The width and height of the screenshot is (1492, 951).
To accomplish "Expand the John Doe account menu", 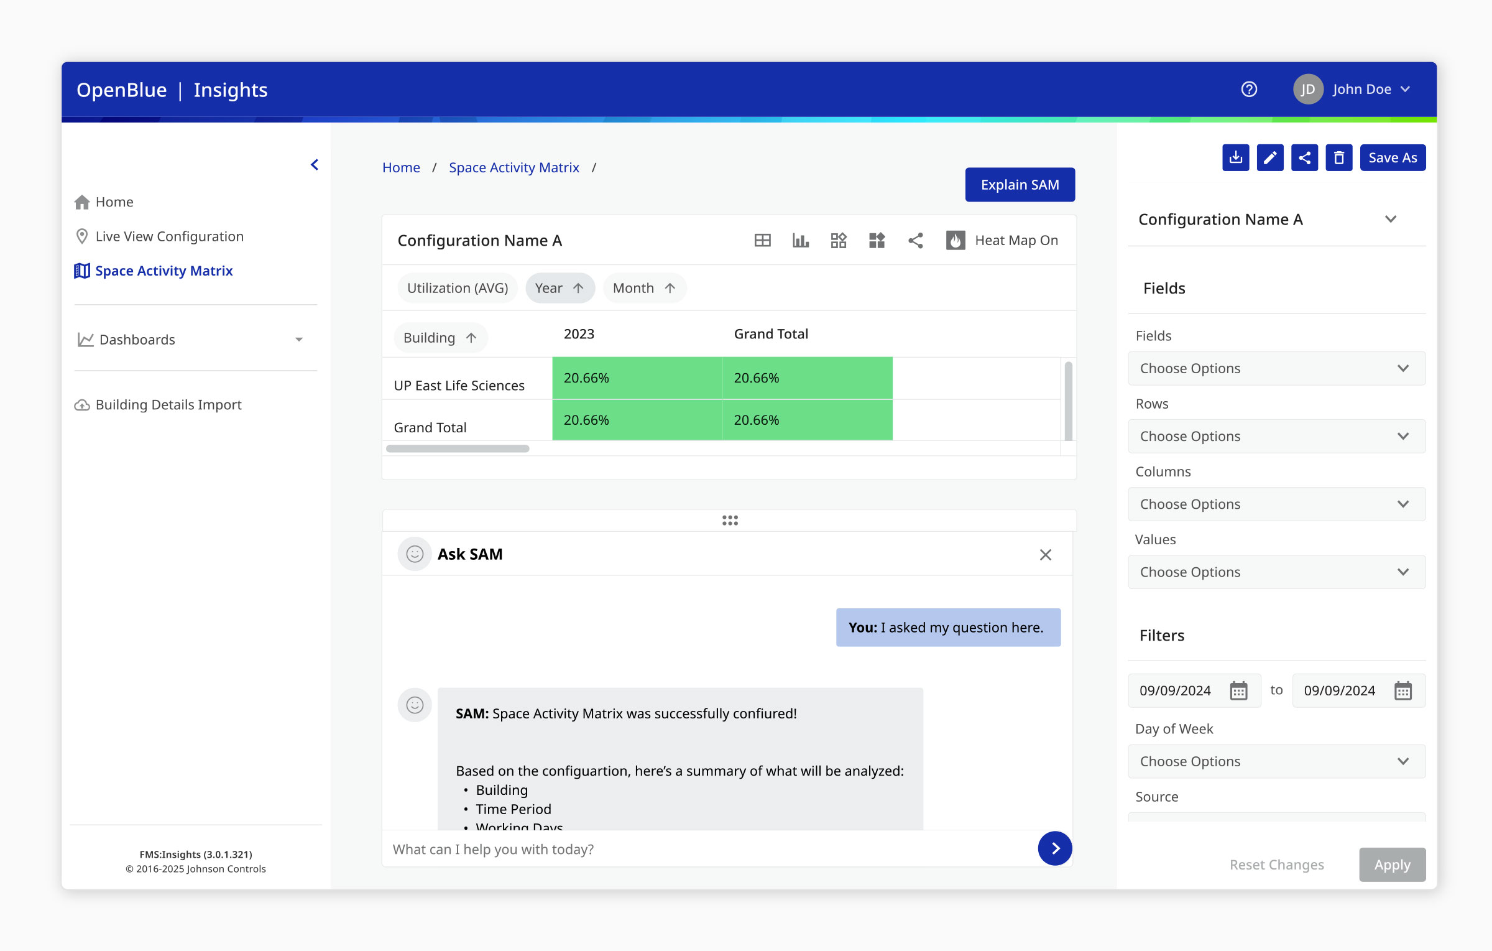I will (x=1405, y=90).
